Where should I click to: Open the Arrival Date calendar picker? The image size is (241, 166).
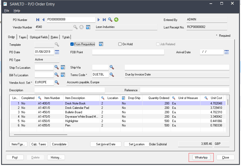coord(227,52)
